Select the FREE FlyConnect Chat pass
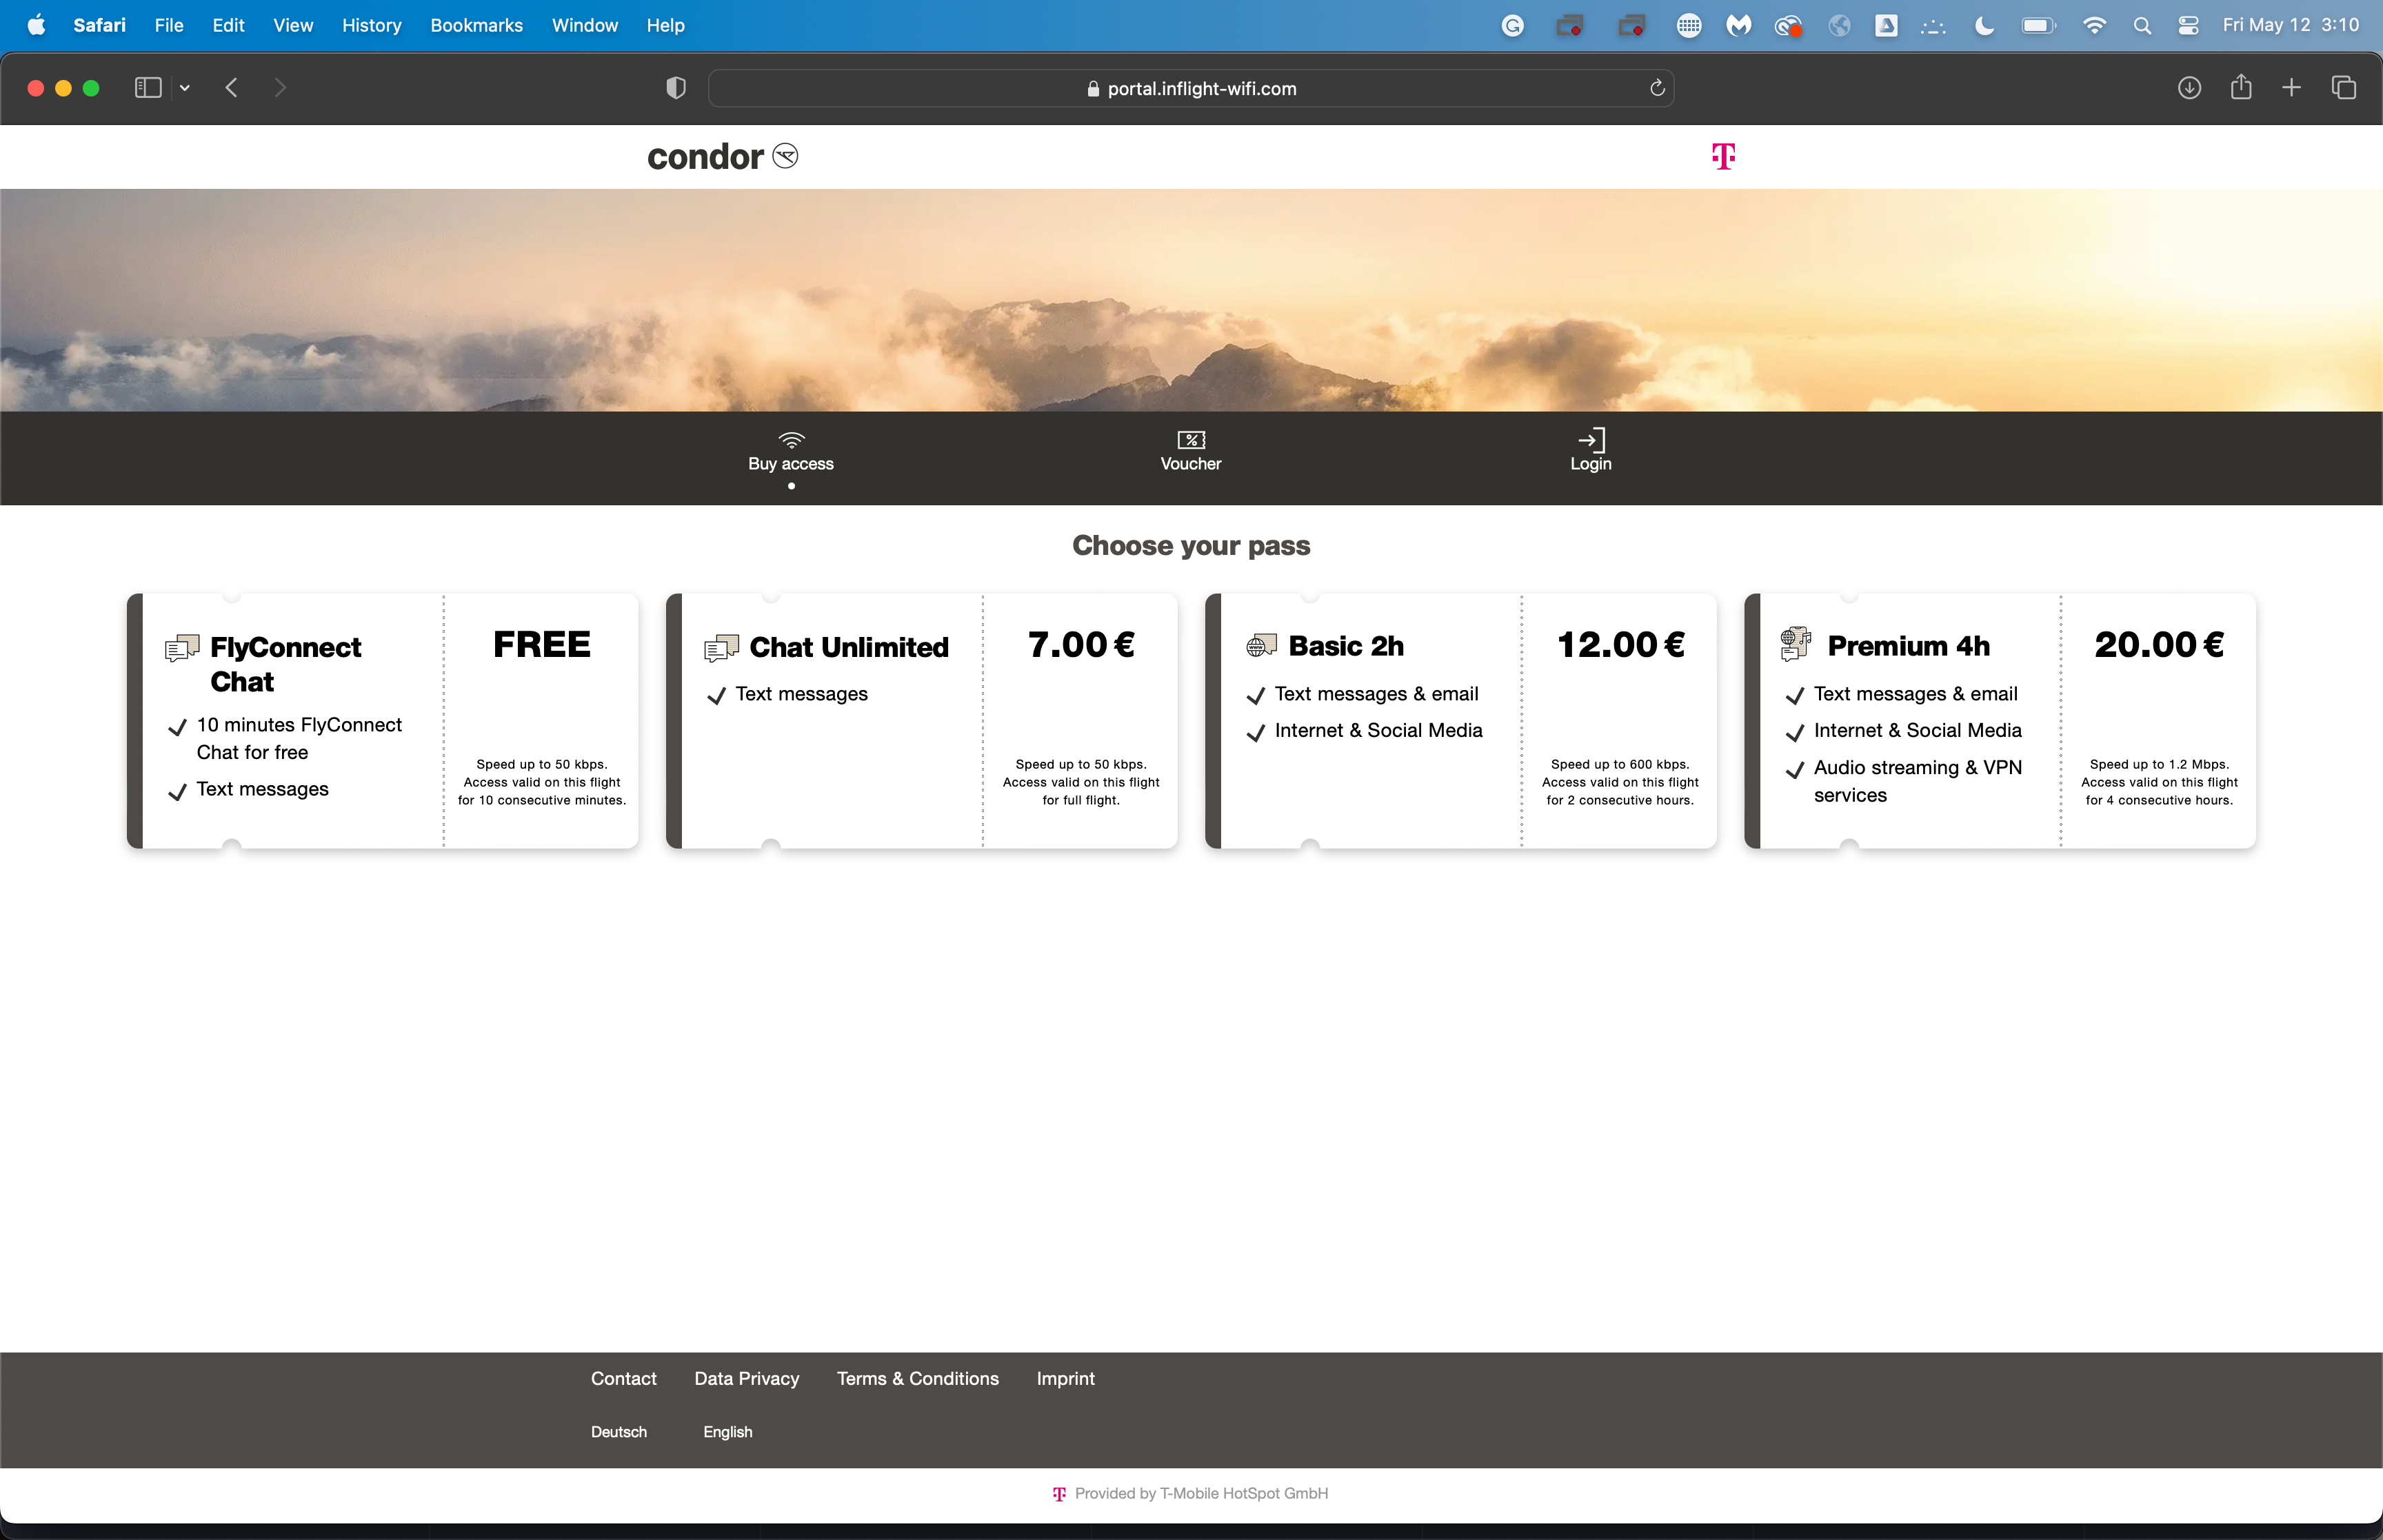 tap(379, 720)
